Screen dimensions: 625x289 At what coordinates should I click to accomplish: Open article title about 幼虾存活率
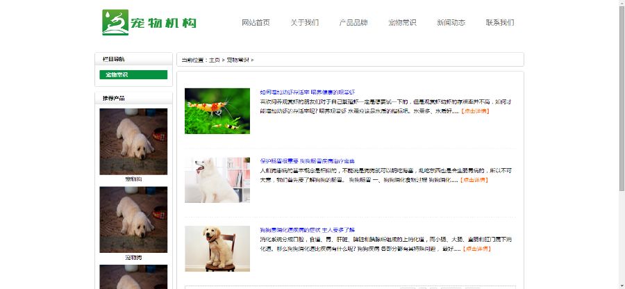pos(308,92)
